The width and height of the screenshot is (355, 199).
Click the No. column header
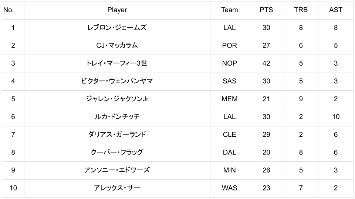pyautogui.click(x=9, y=10)
